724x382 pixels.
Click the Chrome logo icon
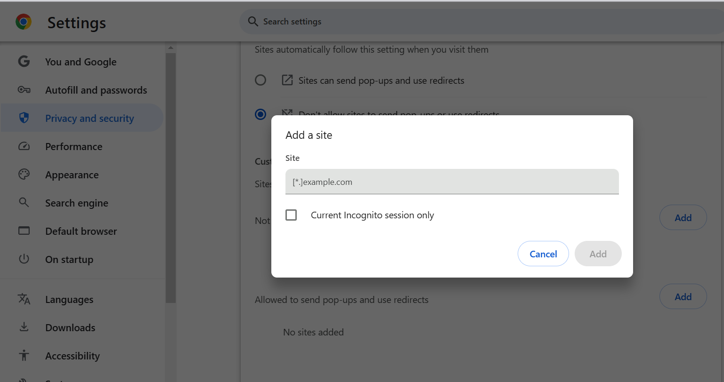[23, 22]
